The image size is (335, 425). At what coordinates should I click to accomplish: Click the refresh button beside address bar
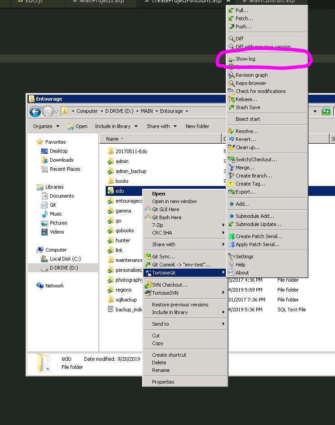(x=326, y=111)
